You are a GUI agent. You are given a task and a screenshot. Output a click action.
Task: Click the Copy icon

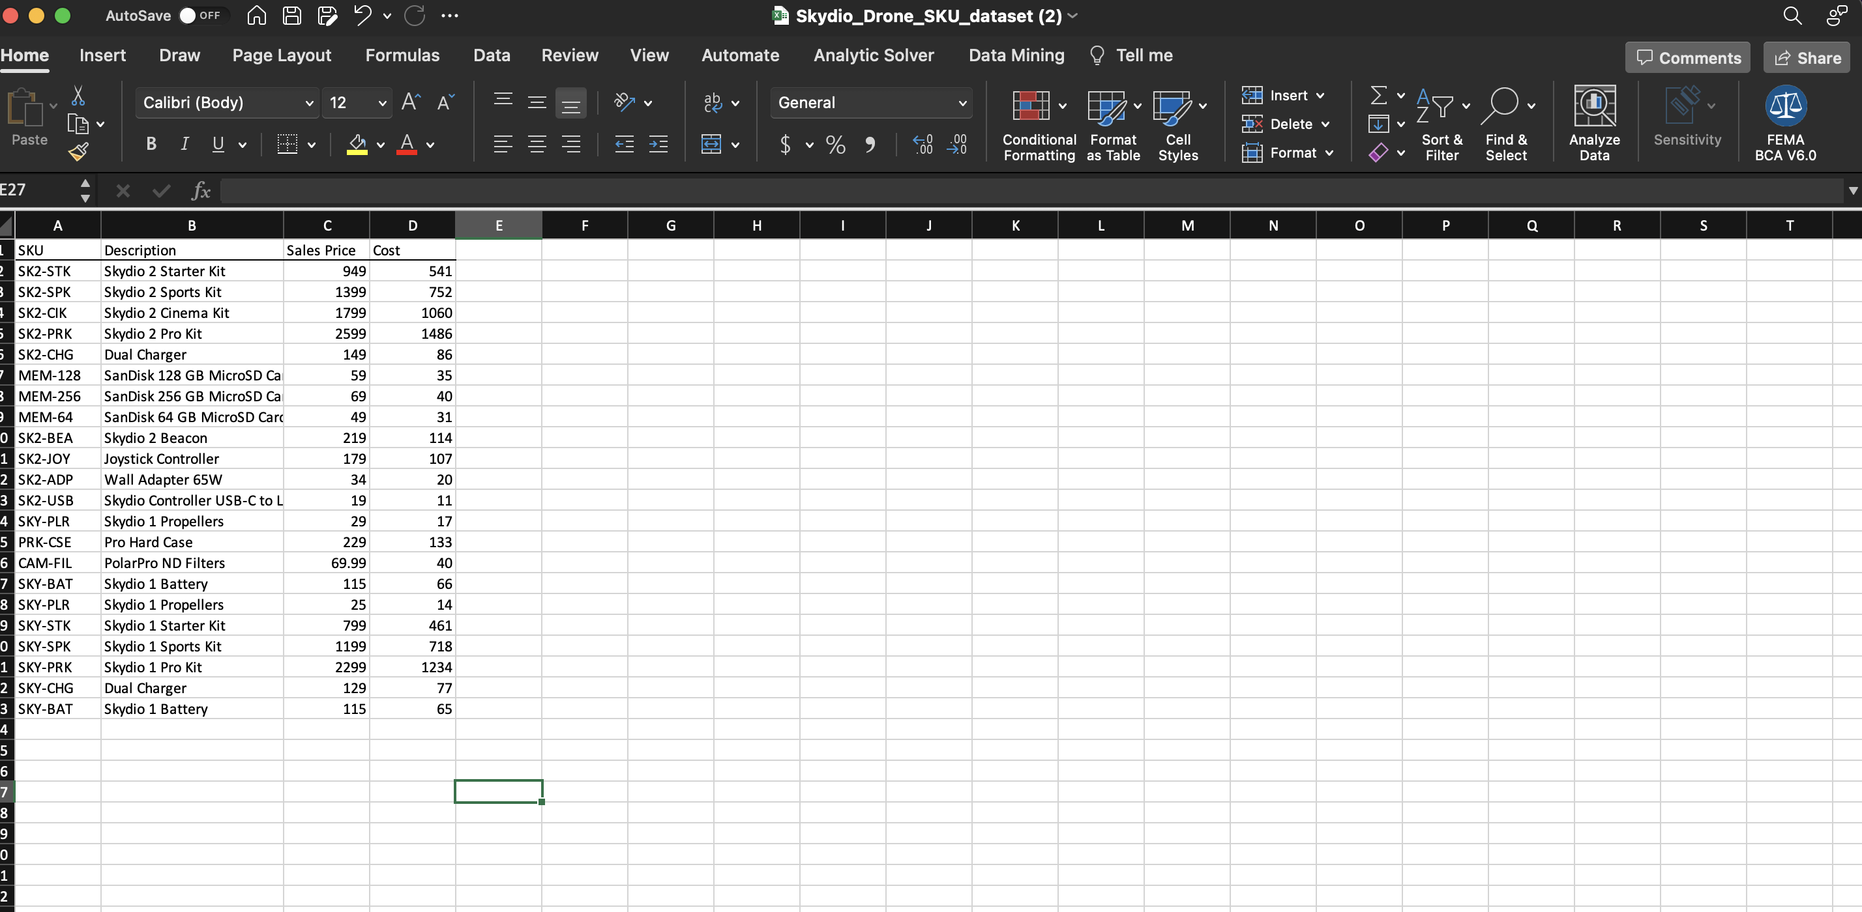point(78,124)
